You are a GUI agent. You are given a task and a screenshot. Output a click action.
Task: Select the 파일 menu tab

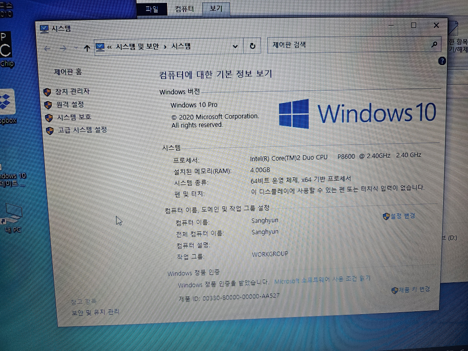(x=152, y=9)
